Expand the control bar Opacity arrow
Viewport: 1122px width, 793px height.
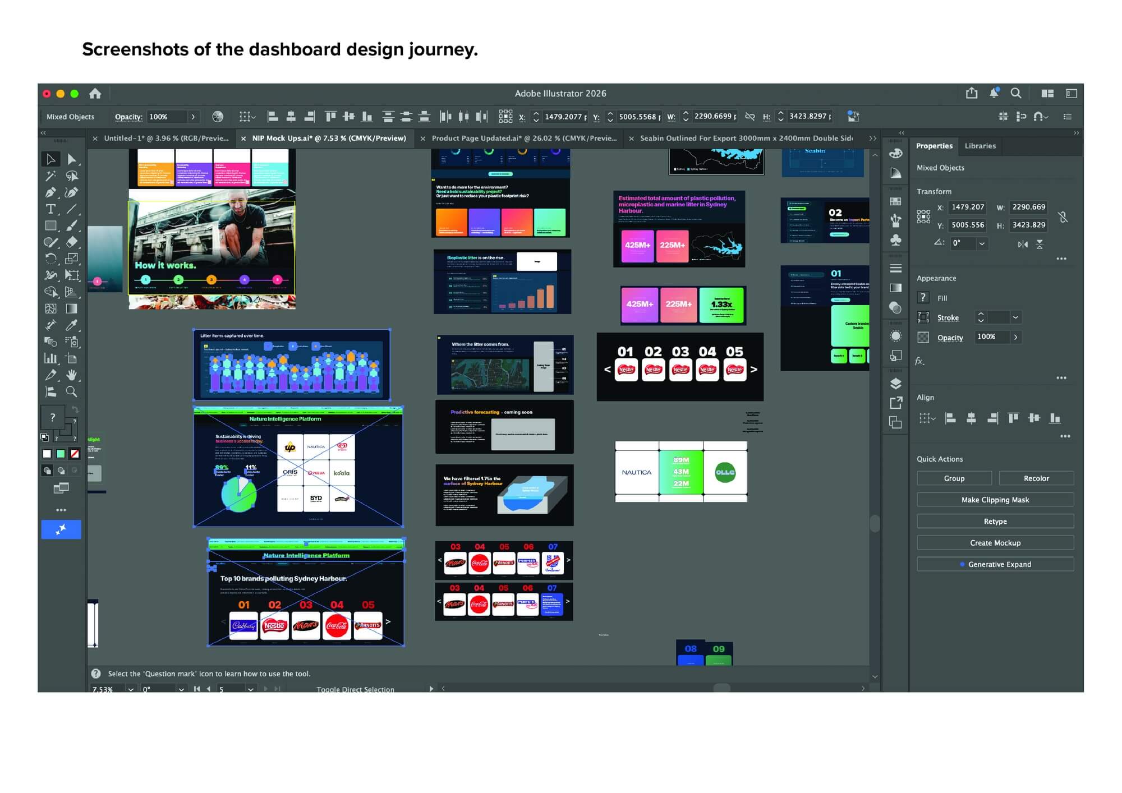pyautogui.click(x=193, y=117)
